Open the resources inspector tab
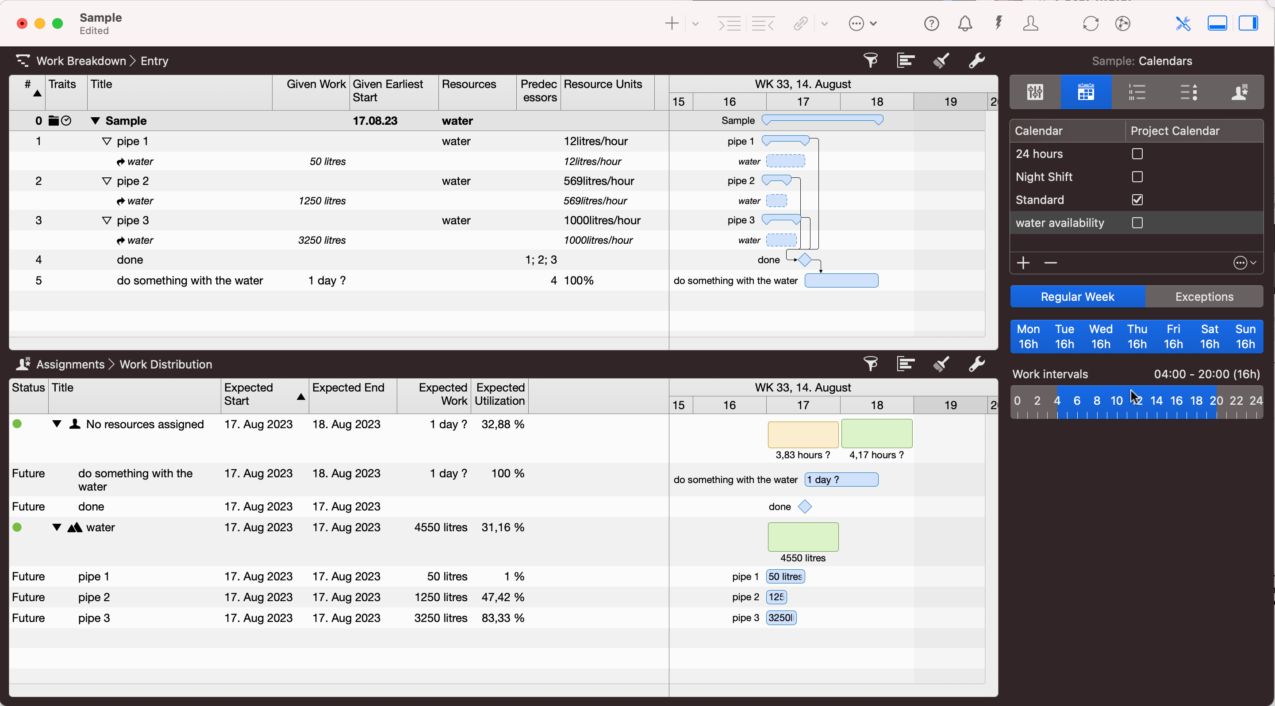 tap(1239, 92)
